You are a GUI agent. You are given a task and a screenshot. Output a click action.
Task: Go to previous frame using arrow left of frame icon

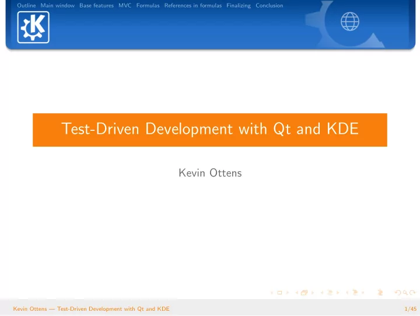(297, 293)
